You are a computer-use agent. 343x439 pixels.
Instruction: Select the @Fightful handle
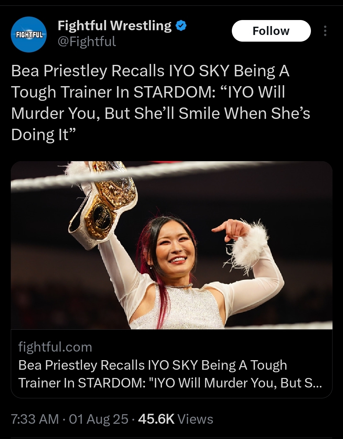pos(87,41)
